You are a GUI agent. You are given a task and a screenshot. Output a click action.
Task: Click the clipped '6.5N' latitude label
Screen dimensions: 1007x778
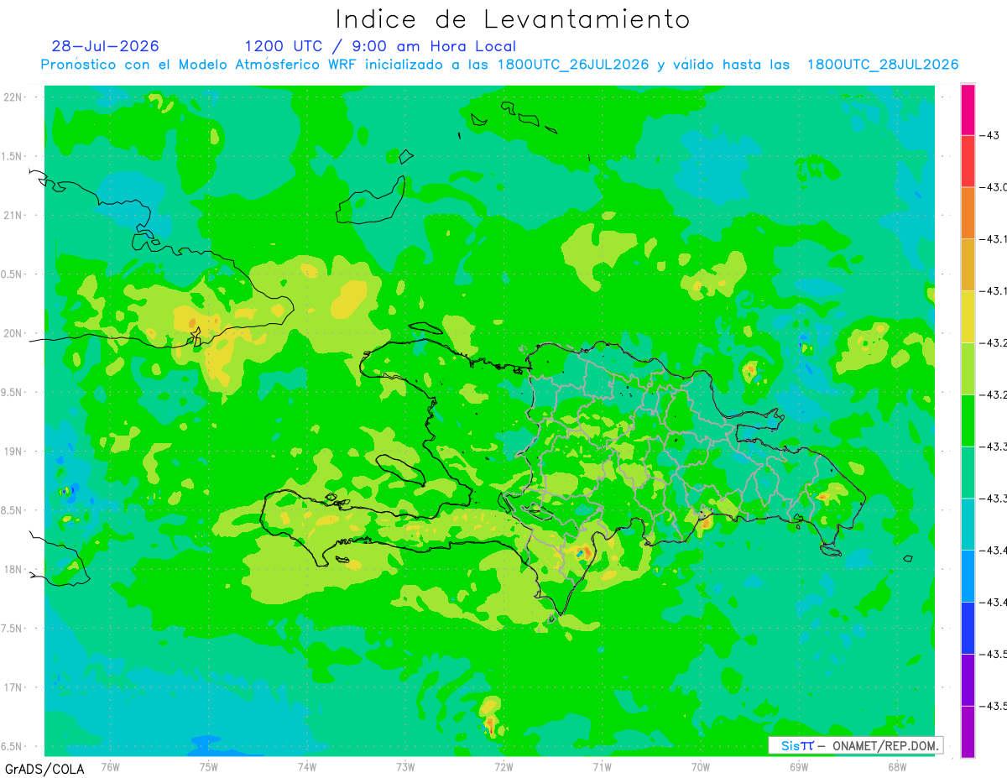click(x=13, y=746)
